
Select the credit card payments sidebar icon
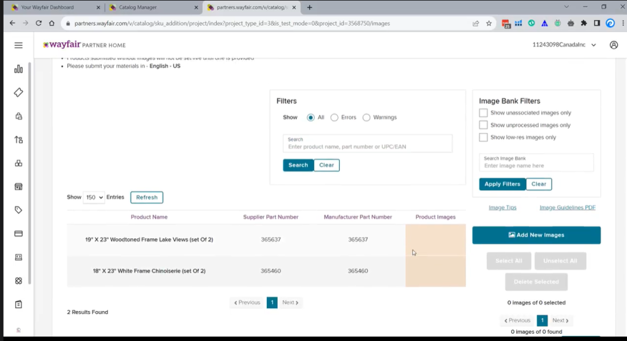click(18, 233)
